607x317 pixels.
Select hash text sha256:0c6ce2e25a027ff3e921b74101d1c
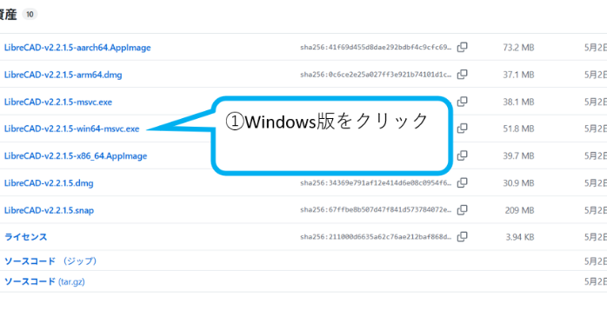(x=376, y=75)
